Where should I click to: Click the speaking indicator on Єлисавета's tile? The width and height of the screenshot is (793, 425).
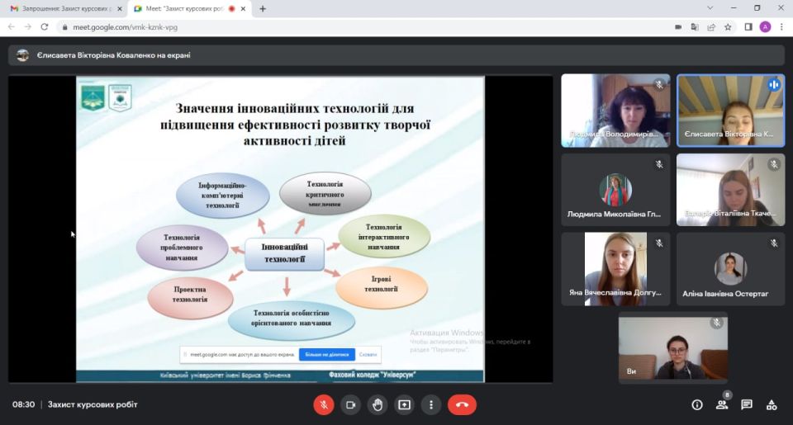click(774, 85)
